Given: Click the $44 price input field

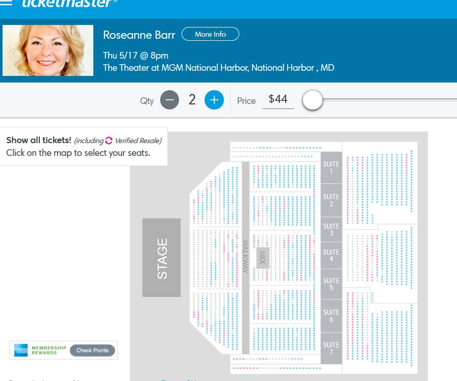Looking at the screenshot, I should 278,99.
